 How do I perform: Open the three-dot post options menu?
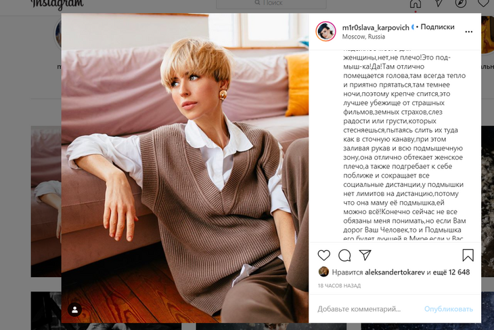[x=469, y=32]
